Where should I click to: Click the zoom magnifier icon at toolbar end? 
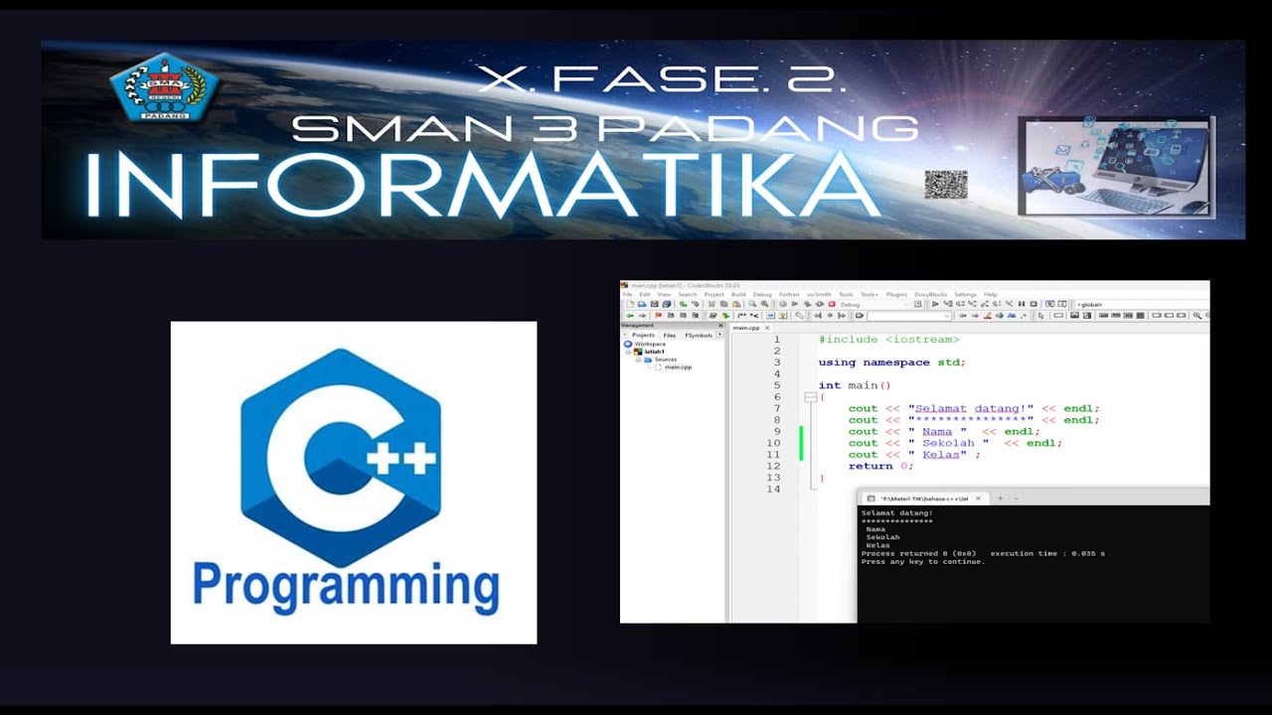[1197, 316]
